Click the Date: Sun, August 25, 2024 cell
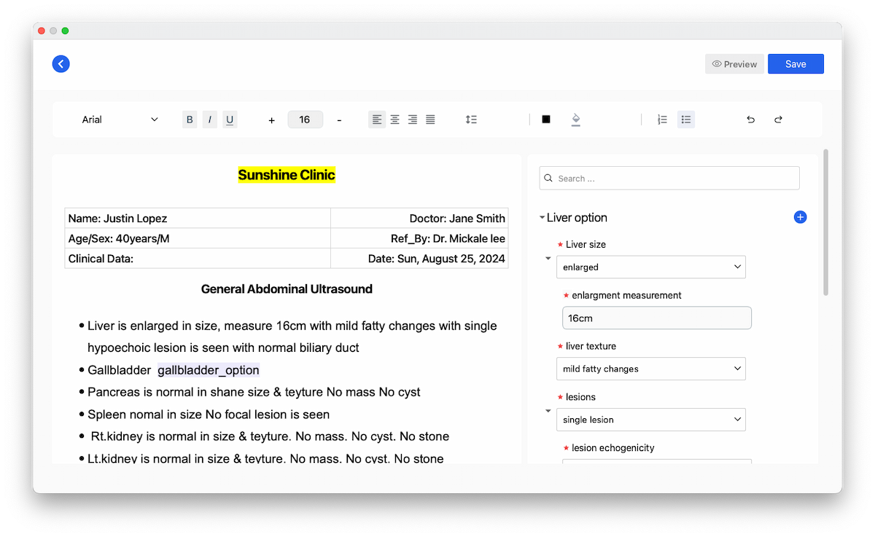This screenshot has width=875, height=537. click(x=419, y=259)
